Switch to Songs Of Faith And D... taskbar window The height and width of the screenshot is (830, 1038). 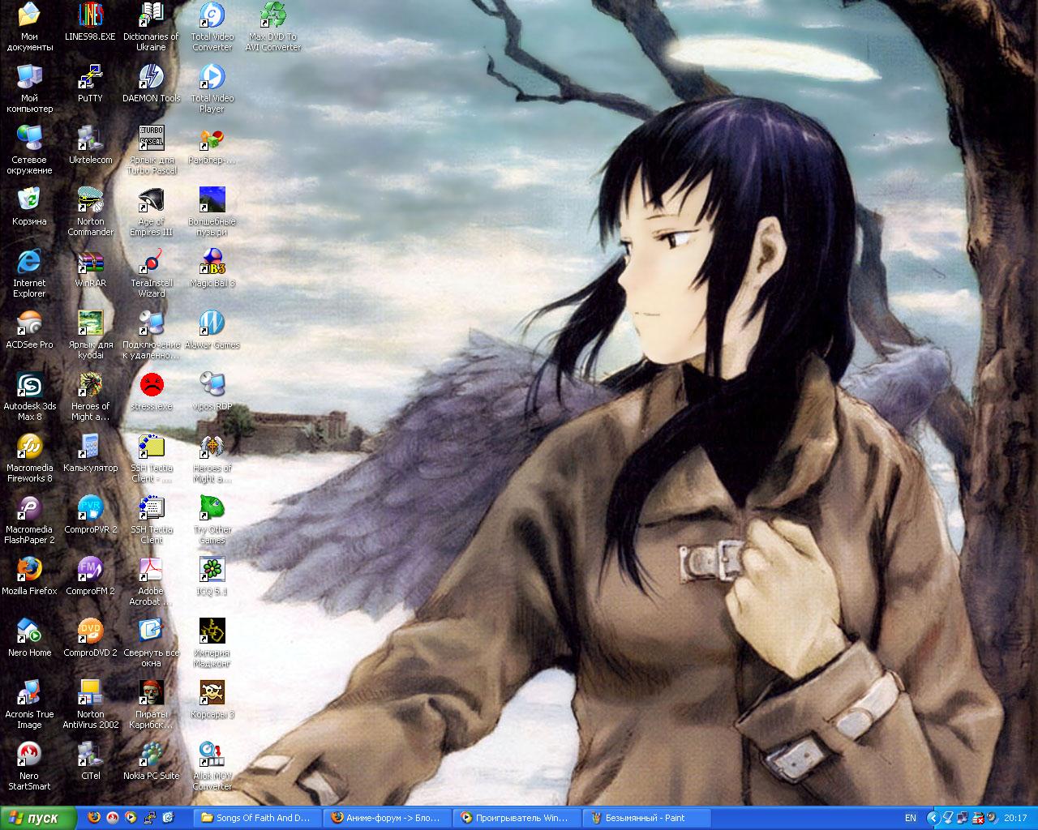pyautogui.click(x=257, y=818)
